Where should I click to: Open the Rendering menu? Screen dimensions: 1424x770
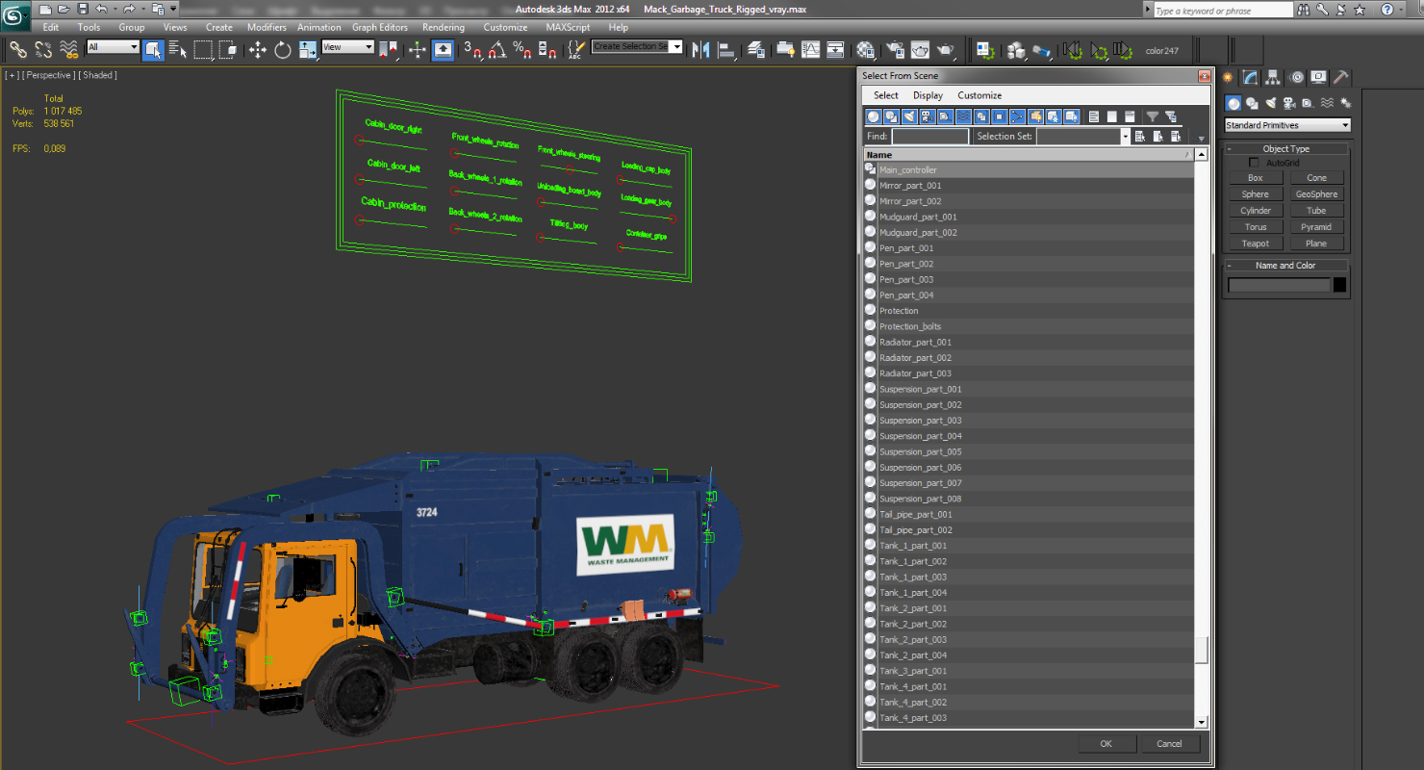443,27
